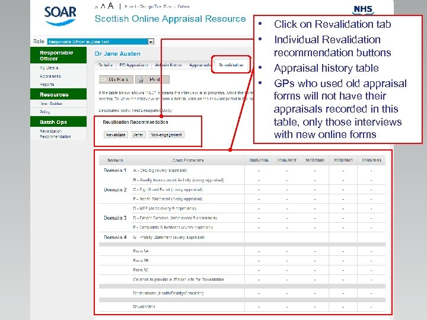Click the 2005/2006 column header
This screenshot has width=427, height=320.
click(259, 160)
